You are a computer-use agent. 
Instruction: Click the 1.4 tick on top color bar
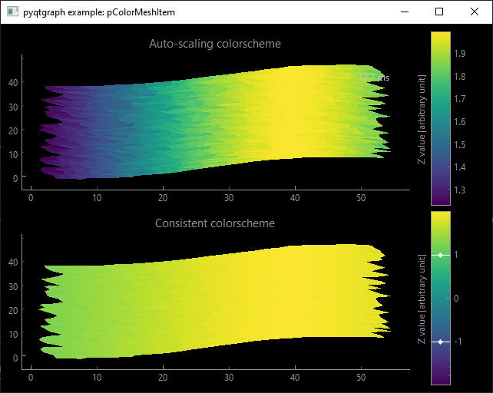point(459,167)
